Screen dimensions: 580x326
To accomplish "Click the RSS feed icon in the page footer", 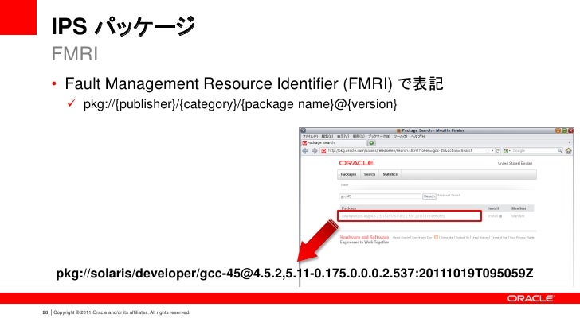I will point(436,238).
